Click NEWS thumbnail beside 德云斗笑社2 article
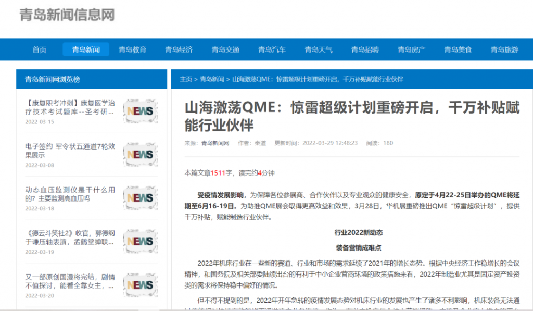Screen dimensions: 533x311 tap(141, 241)
